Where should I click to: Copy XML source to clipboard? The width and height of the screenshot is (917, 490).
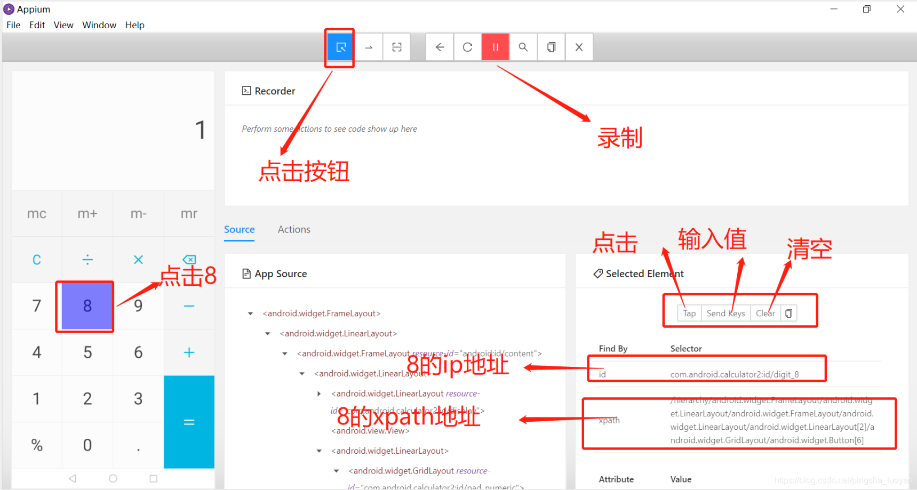(551, 47)
